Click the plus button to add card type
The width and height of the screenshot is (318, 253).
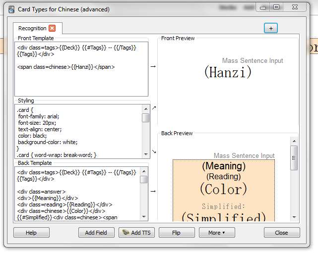(x=270, y=28)
